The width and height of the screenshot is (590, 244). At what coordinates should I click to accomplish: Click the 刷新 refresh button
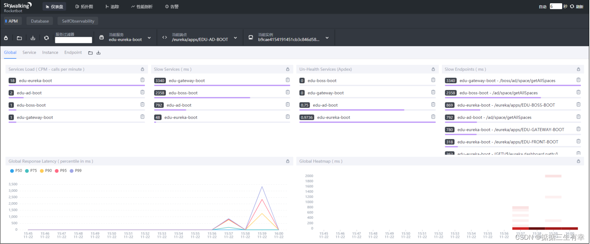click(577, 7)
